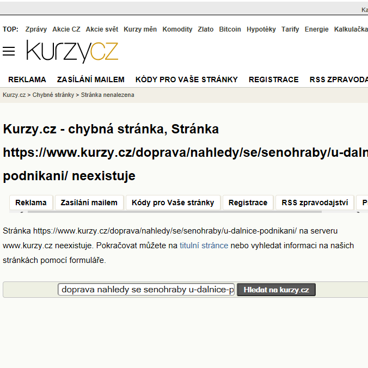Follow the titulní stránce link

coord(204,246)
